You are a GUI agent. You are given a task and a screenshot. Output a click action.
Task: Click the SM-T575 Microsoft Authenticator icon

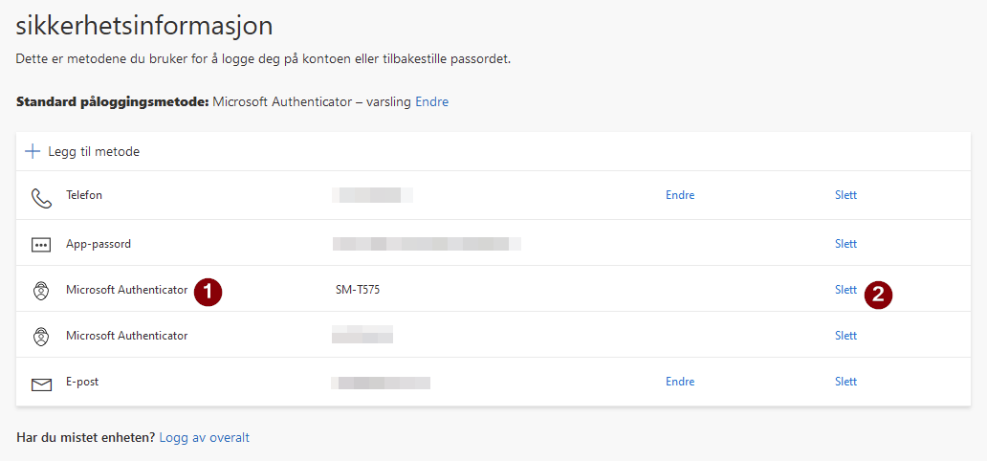point(40,291)
